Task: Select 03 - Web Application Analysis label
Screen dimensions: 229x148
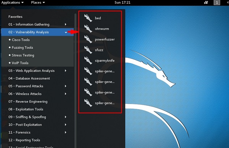Action: pyautogui.click(x=31, y=71)
